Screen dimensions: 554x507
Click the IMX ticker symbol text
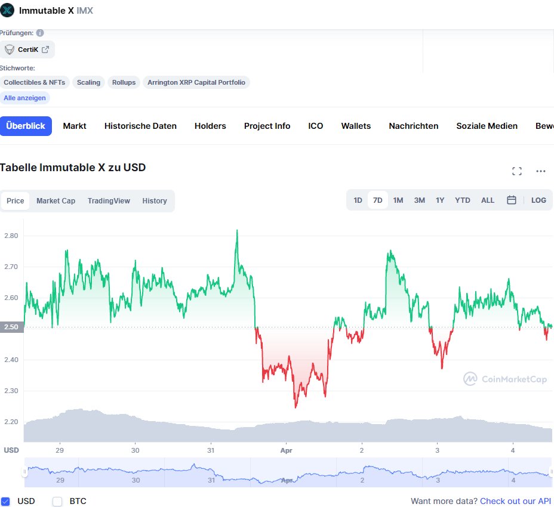click(x=85, y=11)
